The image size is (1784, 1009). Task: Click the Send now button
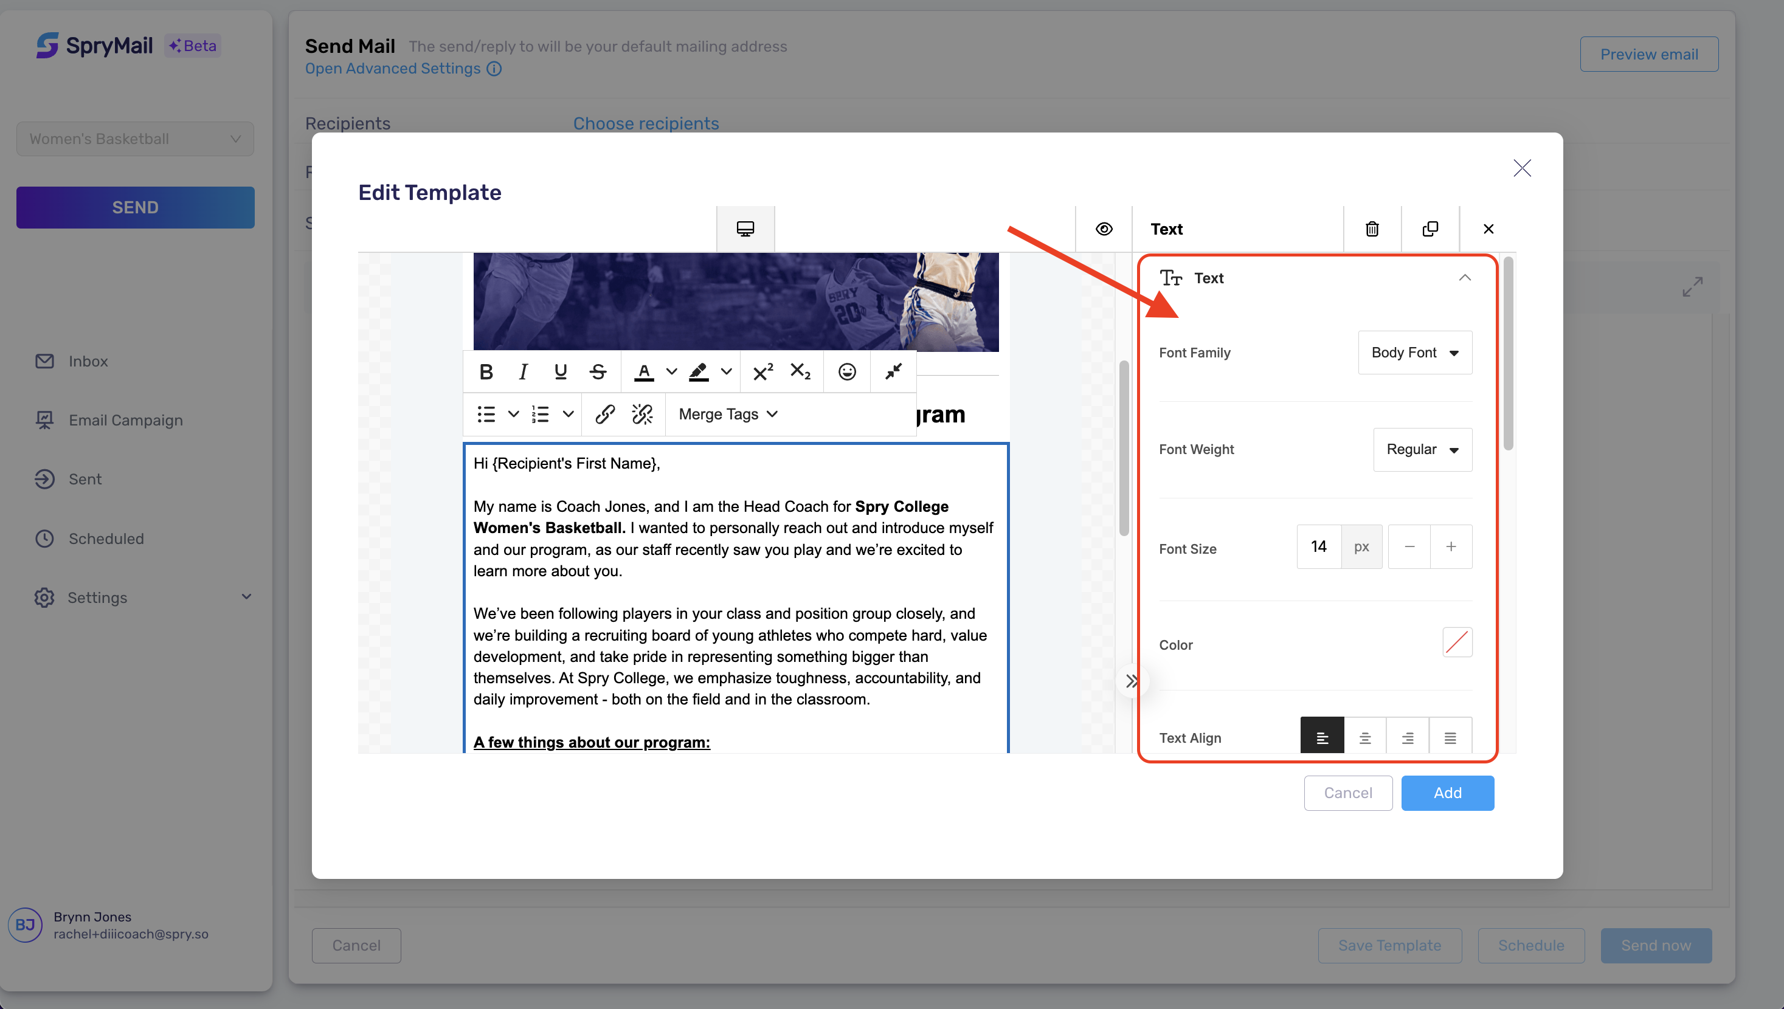pyautogui.click(x=1656, y=946)
